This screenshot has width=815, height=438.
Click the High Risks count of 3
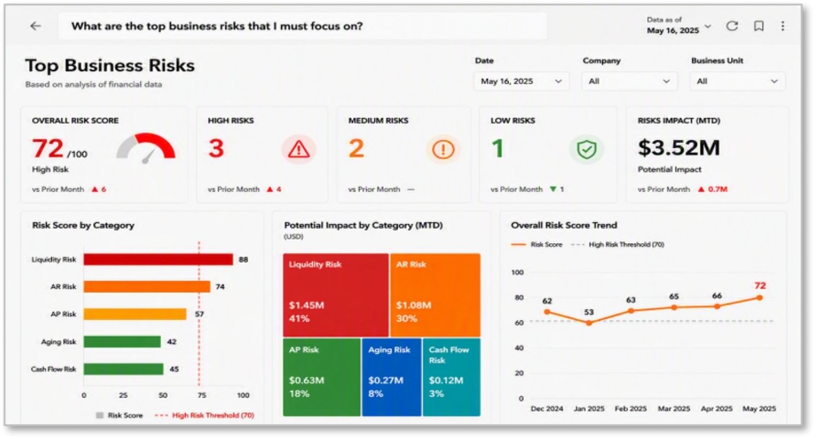pyautogui.click(x=216, y=148)
